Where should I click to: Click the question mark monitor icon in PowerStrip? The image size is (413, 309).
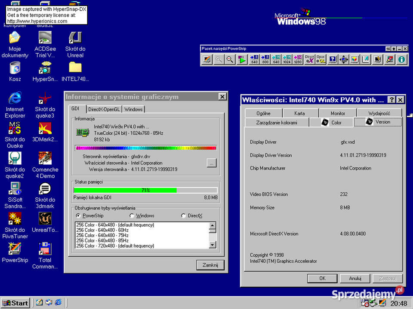click(x=333, y=59)
